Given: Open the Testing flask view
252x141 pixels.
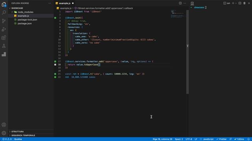Looking at the screenshot, I should [4, 46].
